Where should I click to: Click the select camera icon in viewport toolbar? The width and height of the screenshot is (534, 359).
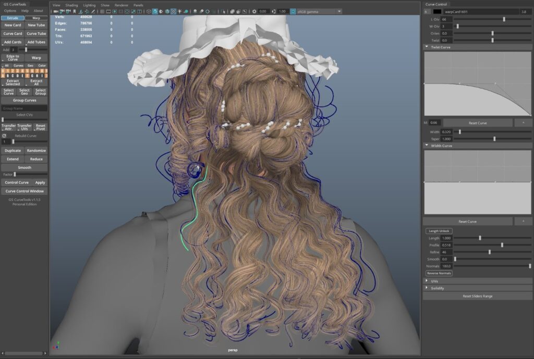coord(55,11)
